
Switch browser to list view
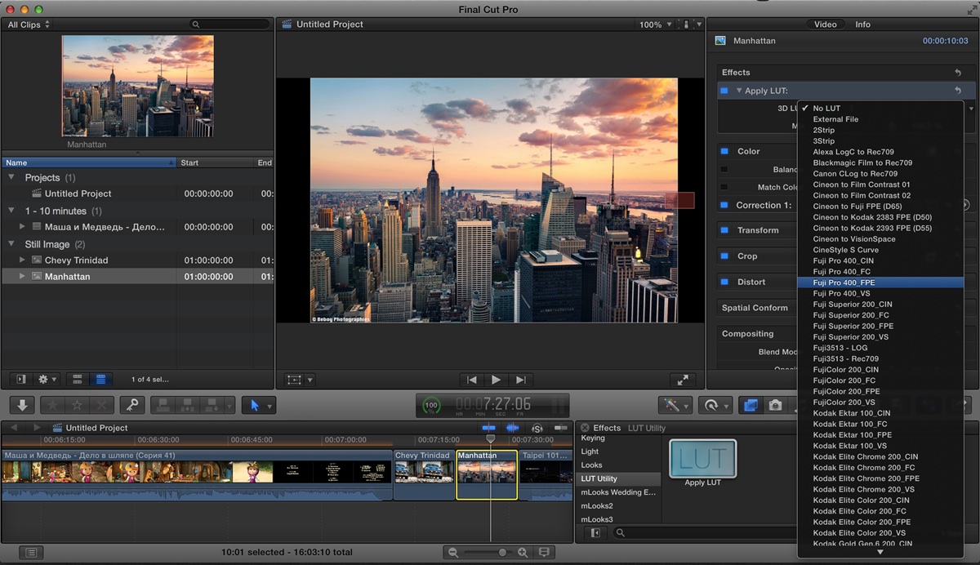click(x=100, y=380)
